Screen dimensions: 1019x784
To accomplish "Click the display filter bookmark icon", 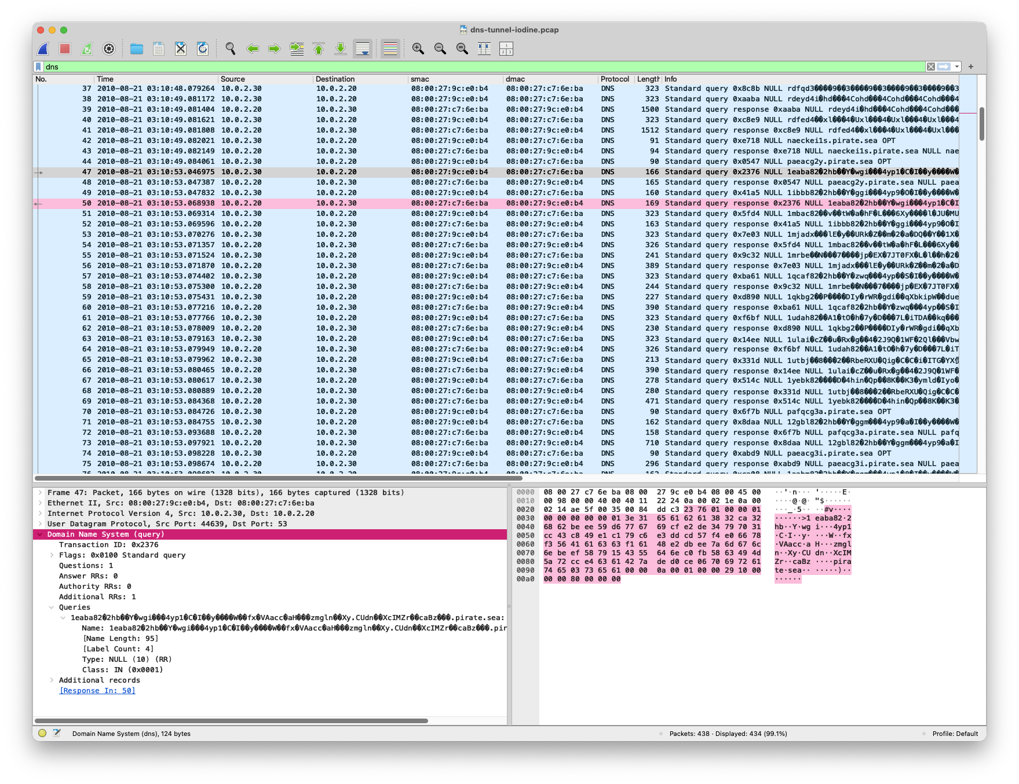I will [x=39, y=67].
